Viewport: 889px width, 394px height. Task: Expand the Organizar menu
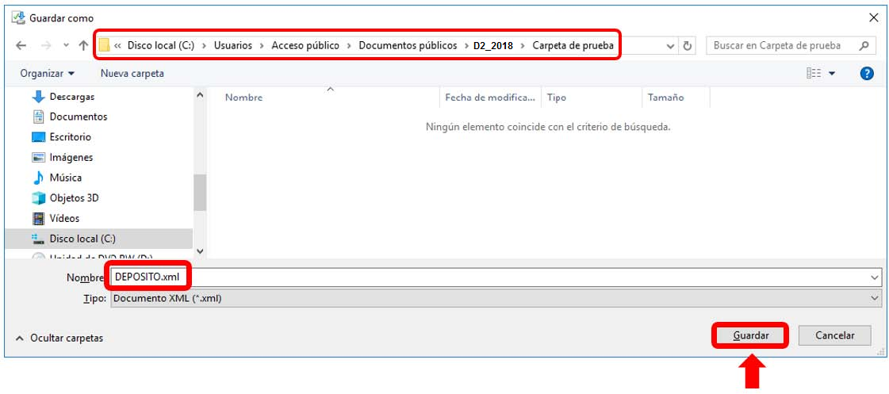(48, 73)
